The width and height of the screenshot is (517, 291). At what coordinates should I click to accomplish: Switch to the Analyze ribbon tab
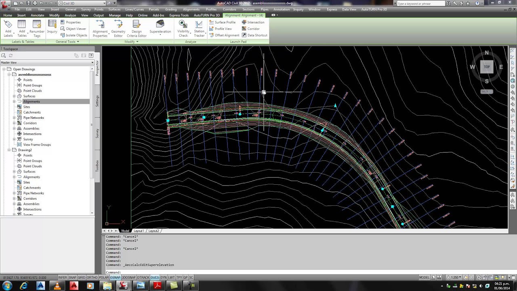tap(70, 15)
